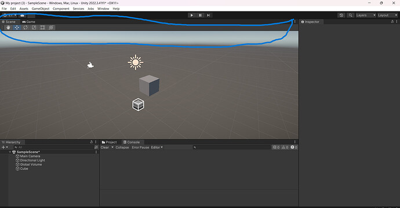Open the Layout dropdown
Image resolution: width=400 pixels, height=208 pixels.
387,15
